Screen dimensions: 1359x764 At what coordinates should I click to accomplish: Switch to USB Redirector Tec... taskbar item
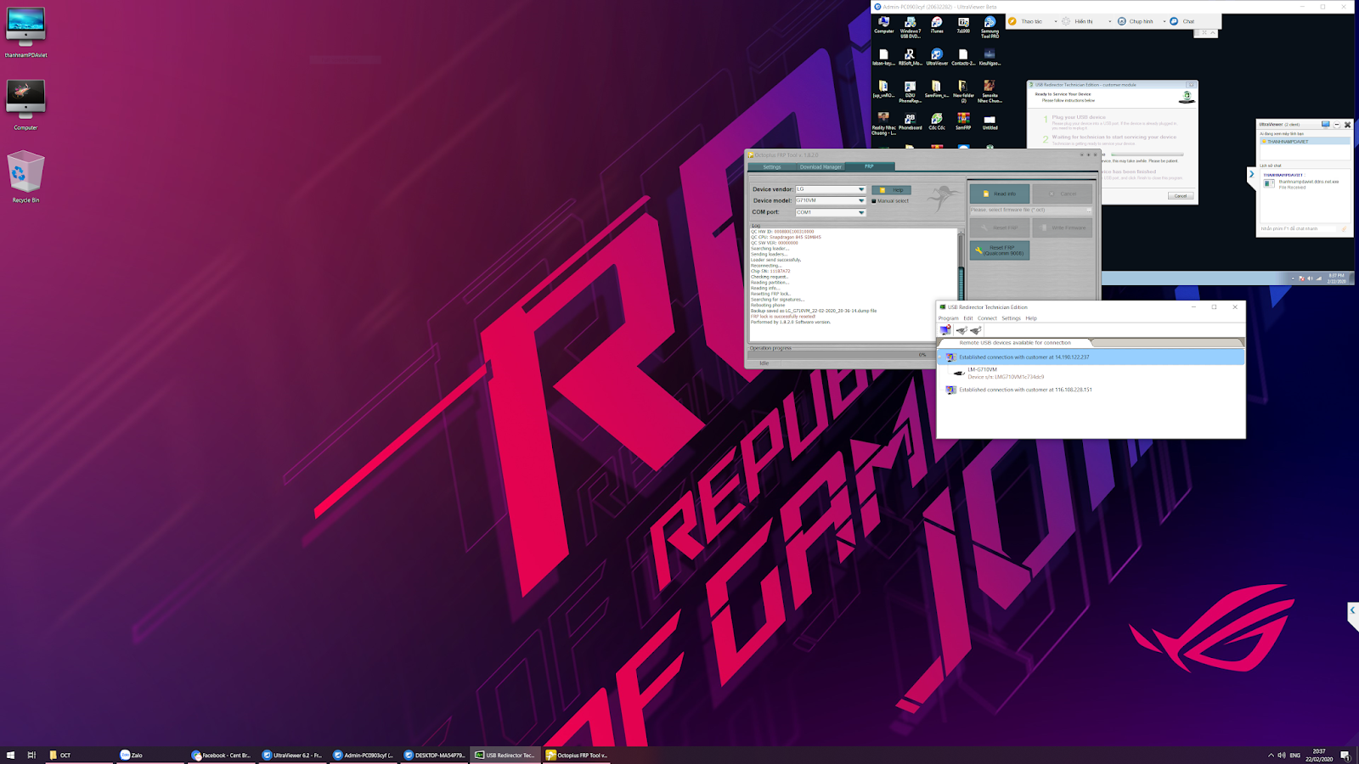pyautogui.click(x=505, y=755)
